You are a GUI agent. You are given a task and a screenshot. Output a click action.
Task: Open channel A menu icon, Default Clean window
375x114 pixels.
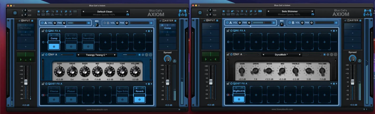[89, 23]
